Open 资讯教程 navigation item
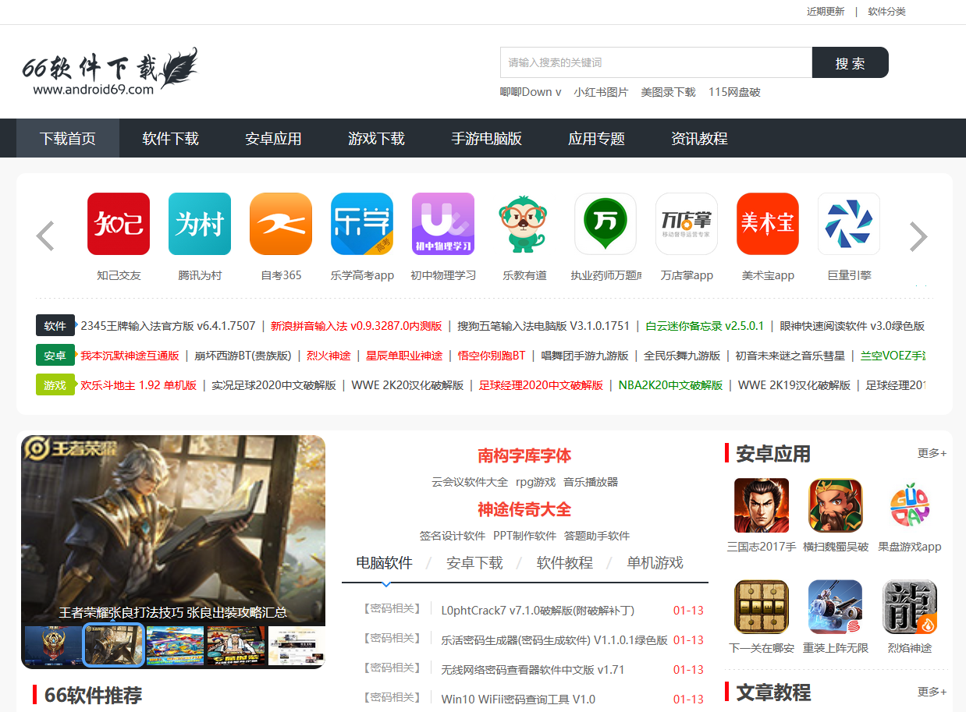Viewport: 966px width, 712px height. (x=699, y=139)
